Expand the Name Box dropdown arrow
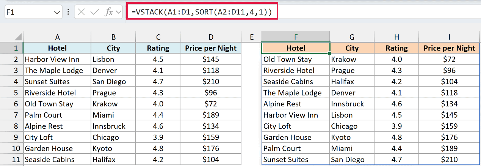481x166 pixels. point(57,12)
